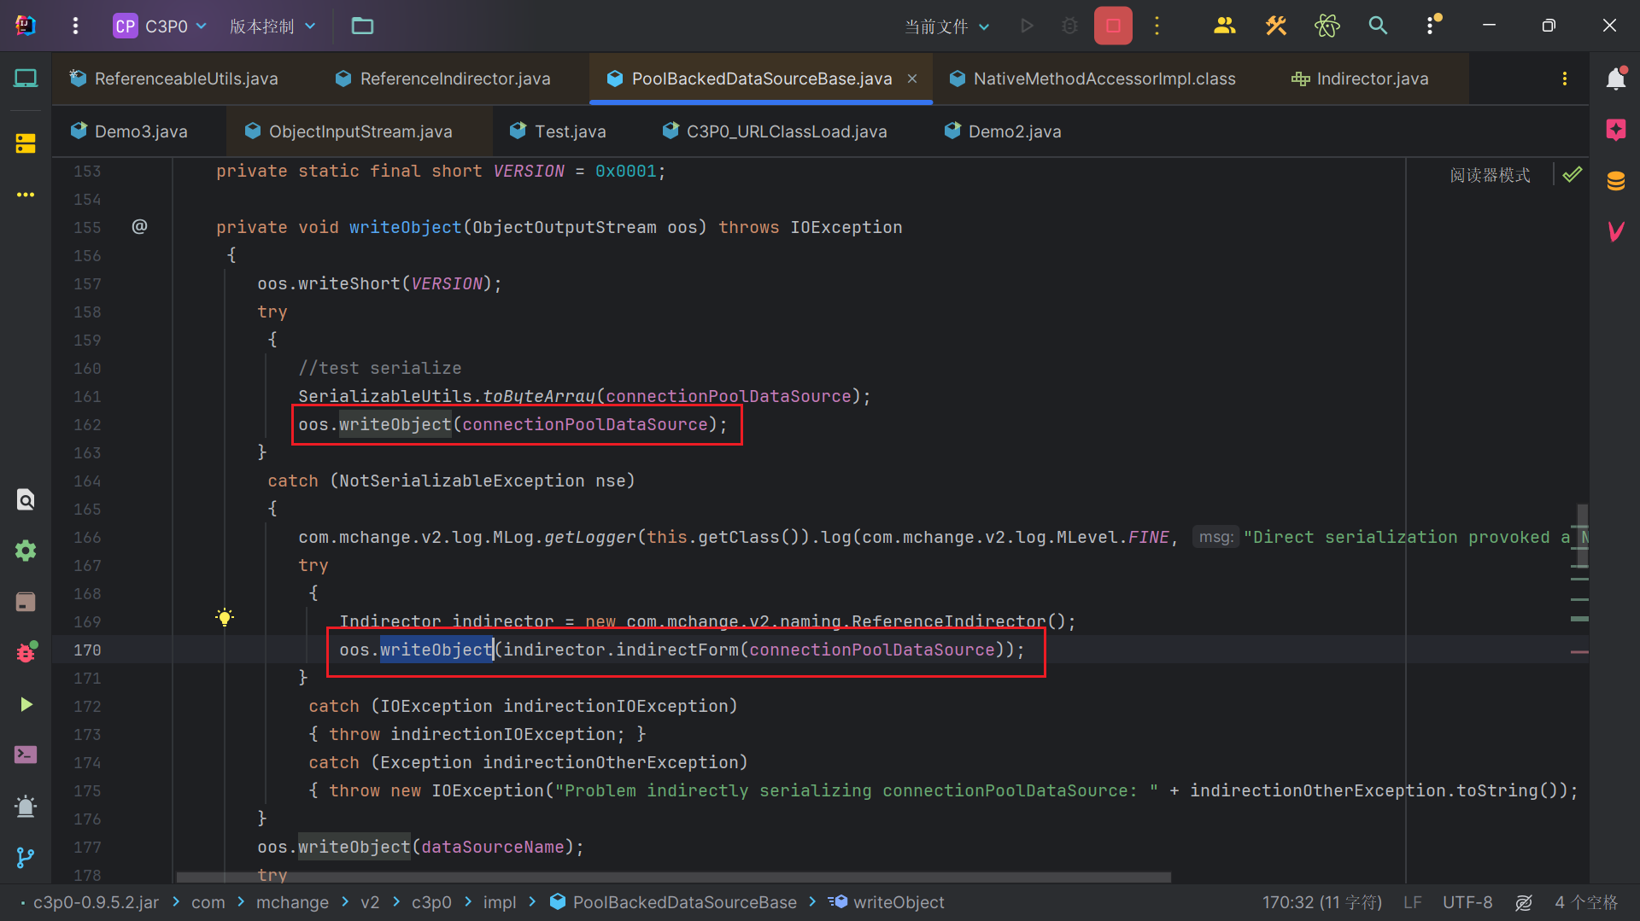The image size is (1640, 921).
Task: Open the 当前文件 run configuration dropdown
Action: coord(947,26)
